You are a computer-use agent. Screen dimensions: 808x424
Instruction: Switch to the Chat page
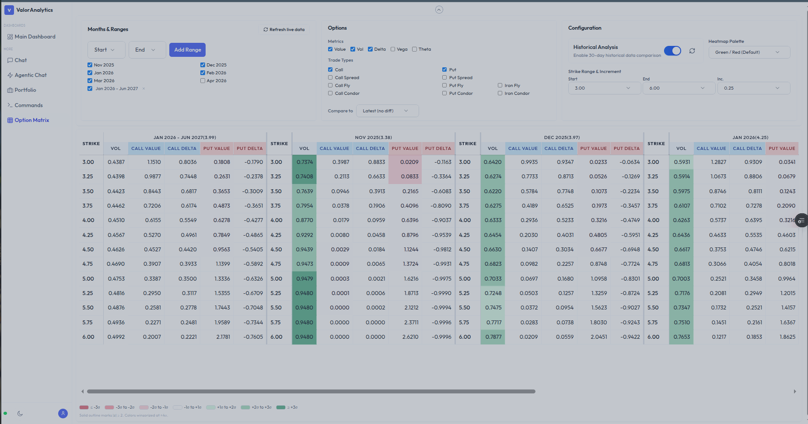(10, 60)
